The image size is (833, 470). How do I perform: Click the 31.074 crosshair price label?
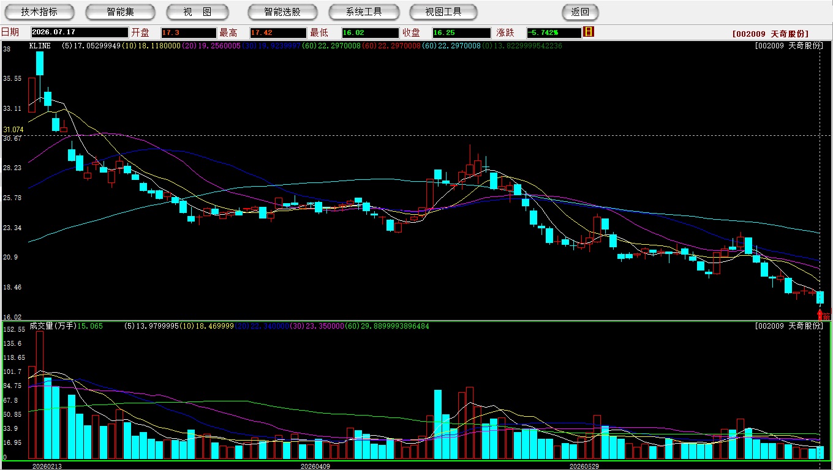[13, 130]
